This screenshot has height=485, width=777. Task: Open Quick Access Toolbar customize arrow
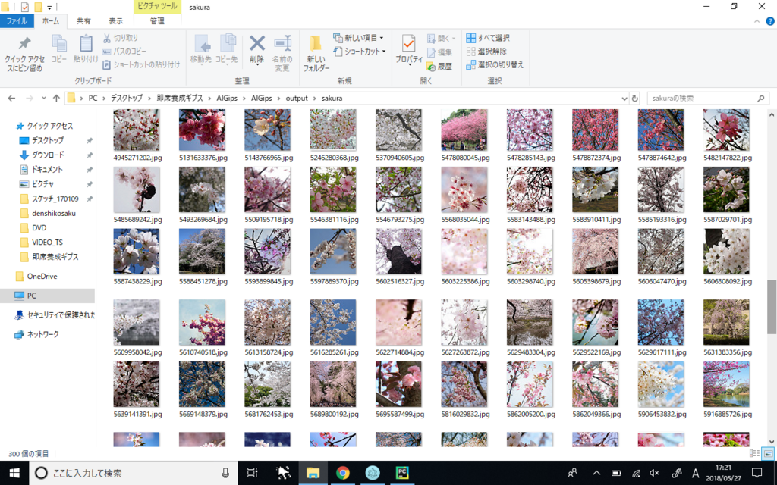pos(49,8)
